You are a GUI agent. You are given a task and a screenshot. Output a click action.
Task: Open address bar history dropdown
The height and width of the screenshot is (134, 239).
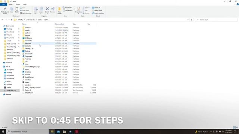point(188,20)
